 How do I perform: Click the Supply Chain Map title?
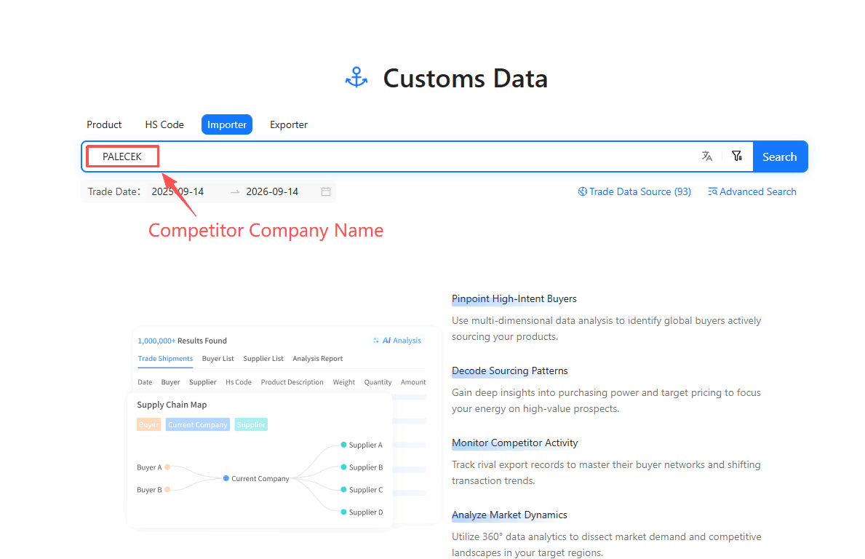pyautogui.click(x=172, y=405)
